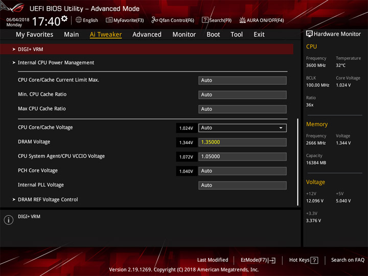Click the DRAM Voltage label

coord(34,142)
